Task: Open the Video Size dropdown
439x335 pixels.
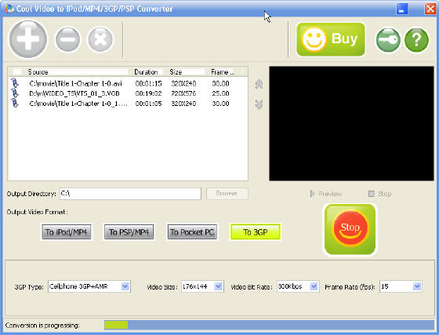Action: (x=218, y=286)
